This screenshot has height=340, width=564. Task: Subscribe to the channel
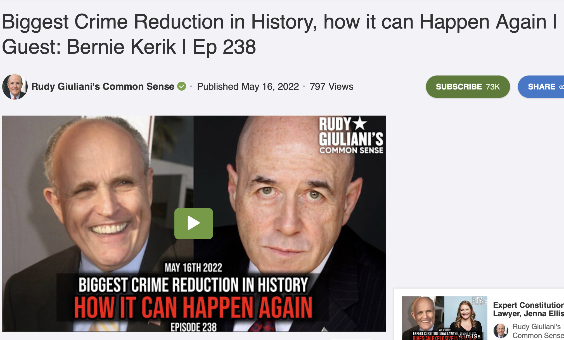(468, 87)
